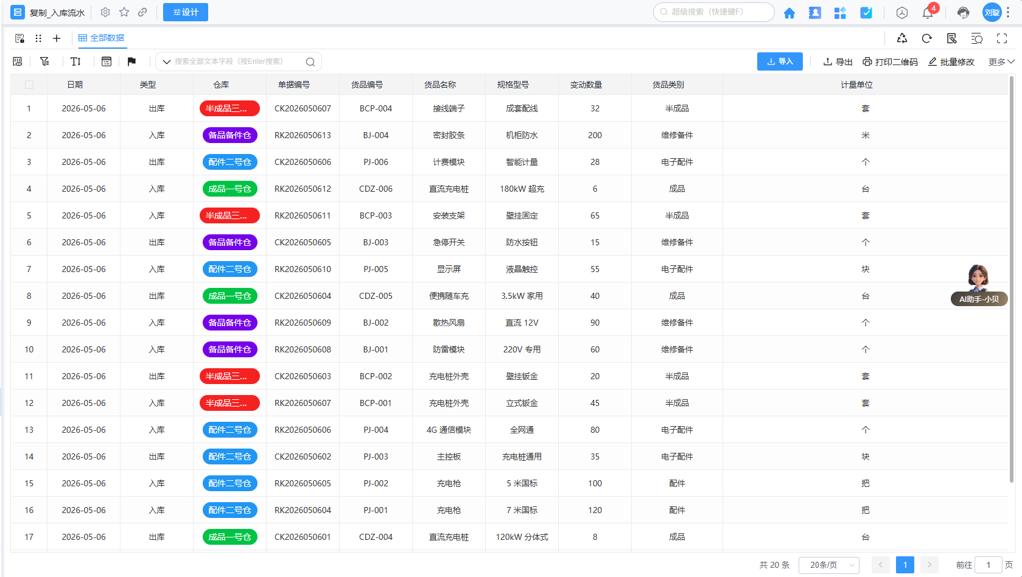Open the text row height icon
Image resolution: width=1022 pixels, height=577 pixels.
pyautogui.click(x=75, y=61)
